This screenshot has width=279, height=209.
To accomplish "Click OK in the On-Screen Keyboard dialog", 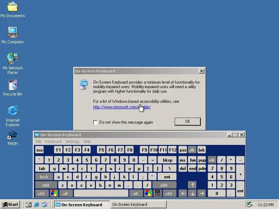I will (188, 122).
